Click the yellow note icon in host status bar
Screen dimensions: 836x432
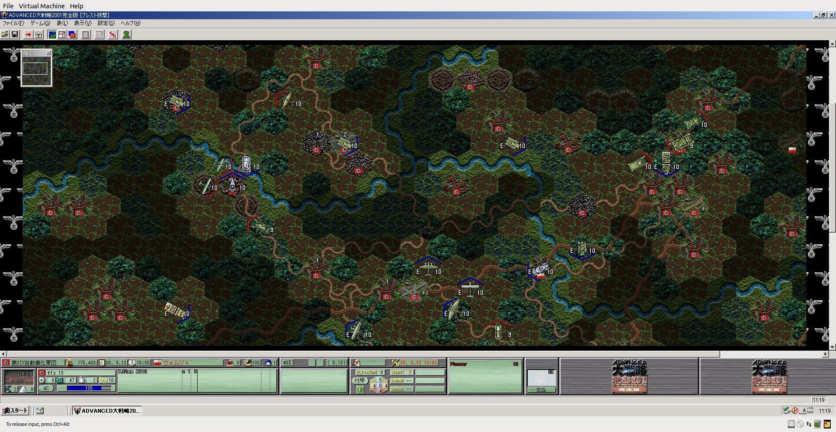click(827, 424)
